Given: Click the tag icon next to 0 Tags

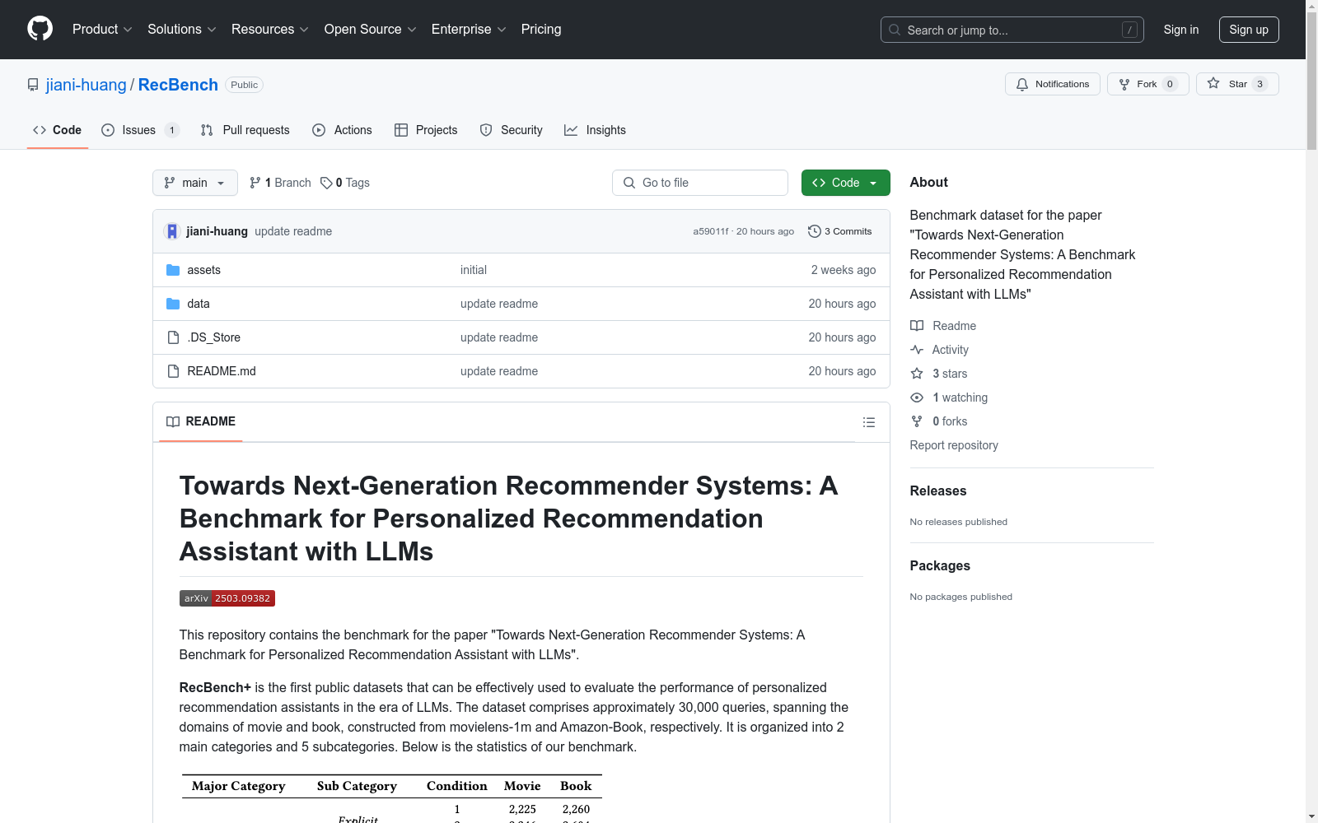Looking at the screenshot, I should coord(326,183).
